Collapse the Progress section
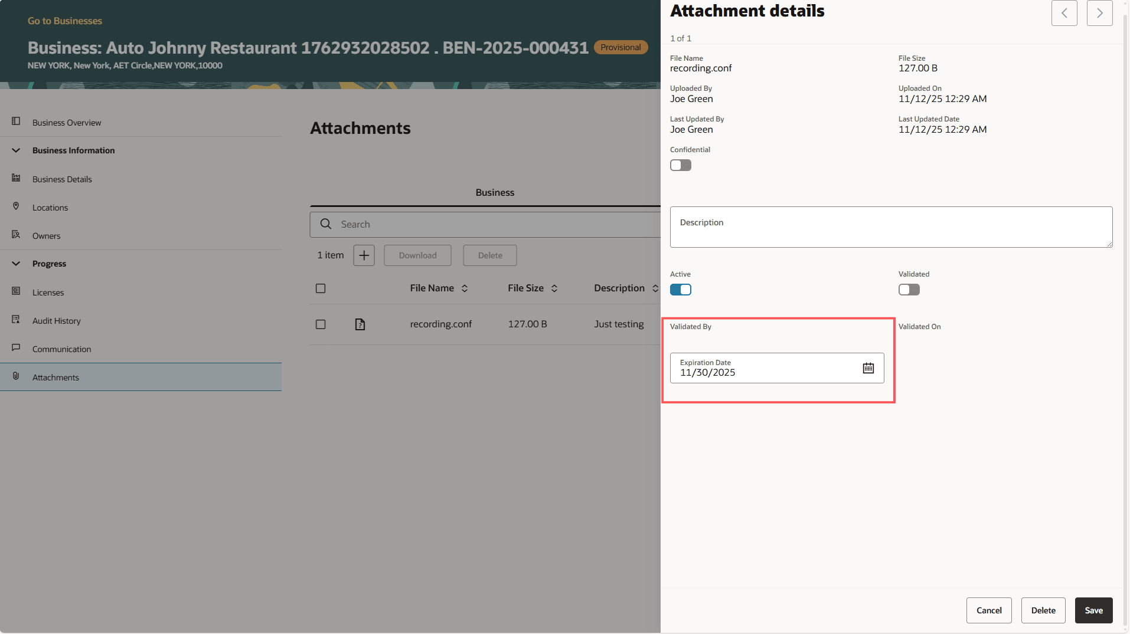Screen dimensions: 1130x634 coord(15,263)
